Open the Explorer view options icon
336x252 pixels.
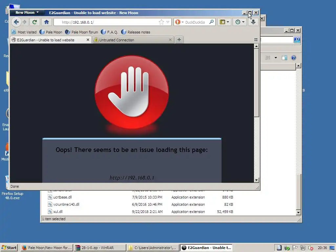pos(268,58)
